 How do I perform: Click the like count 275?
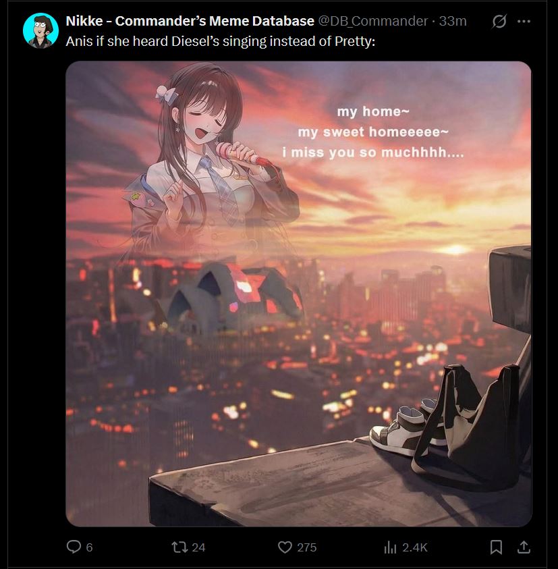pos(306,547)
